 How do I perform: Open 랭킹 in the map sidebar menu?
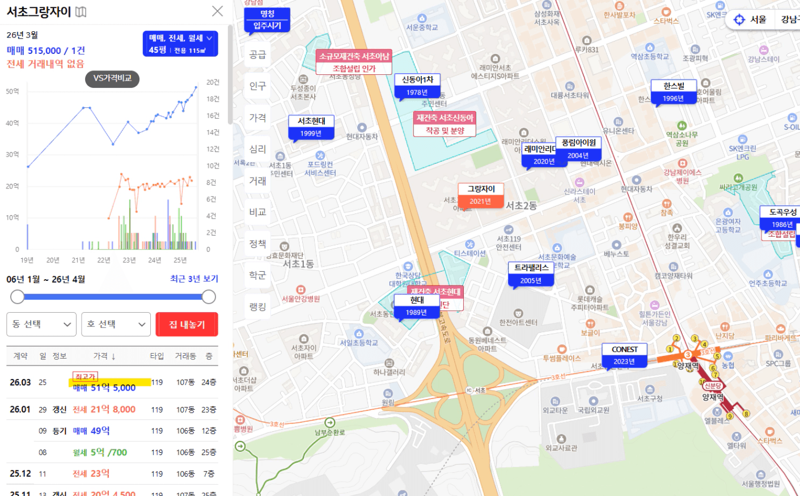[x=257, y=307]
